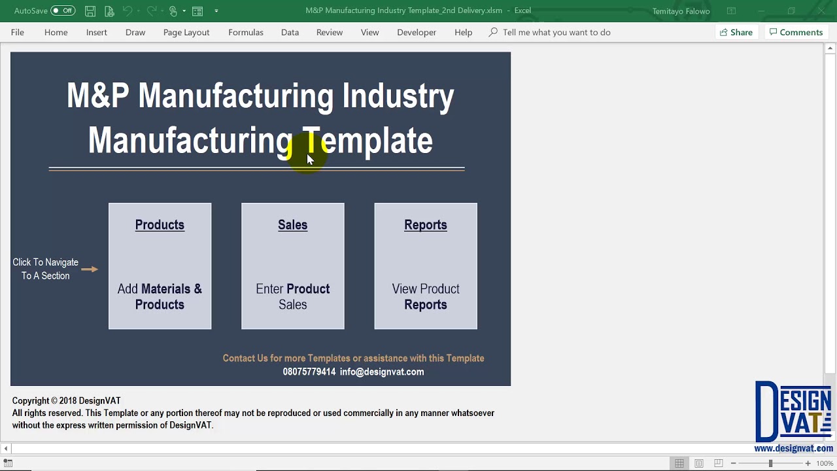Click the M&P Manufacturing Industry title text
This screenshot has width=837, height=471.
pyautogui.click(x=260, y=96)
